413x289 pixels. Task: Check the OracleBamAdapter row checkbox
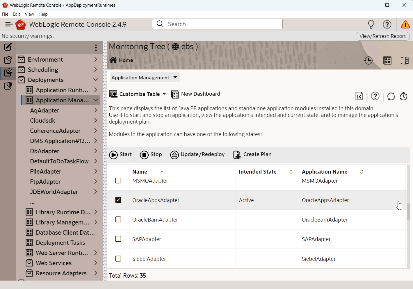click(x=118, y=219)
